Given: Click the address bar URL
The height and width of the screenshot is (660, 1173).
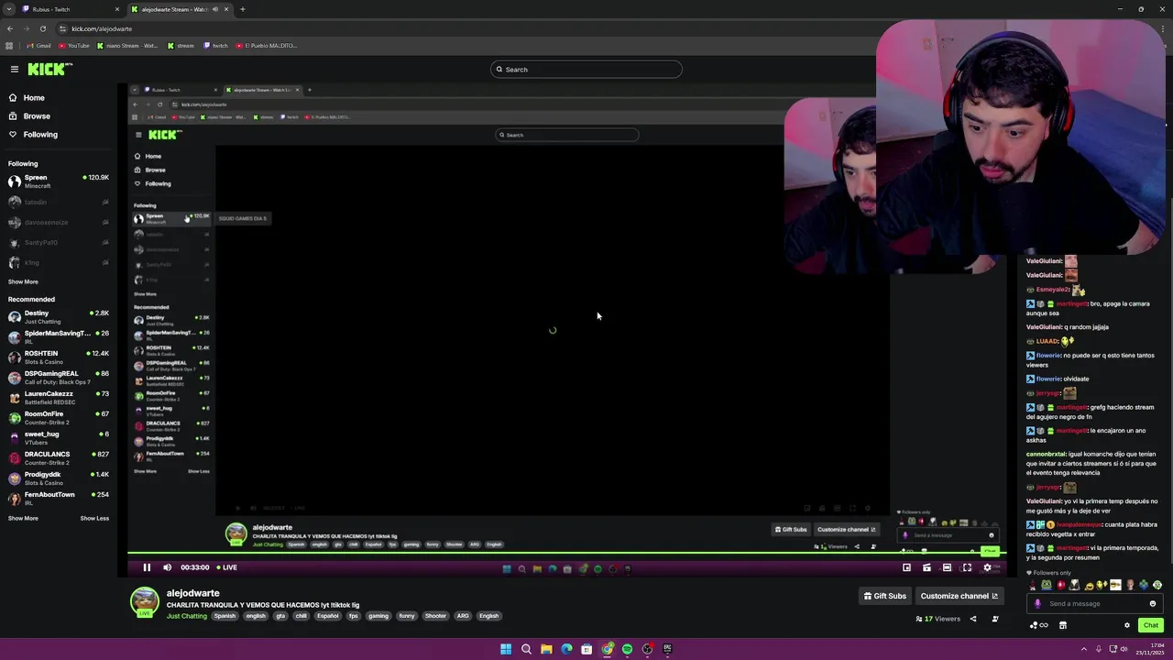Looking at the screenshot, I should 102,28.
